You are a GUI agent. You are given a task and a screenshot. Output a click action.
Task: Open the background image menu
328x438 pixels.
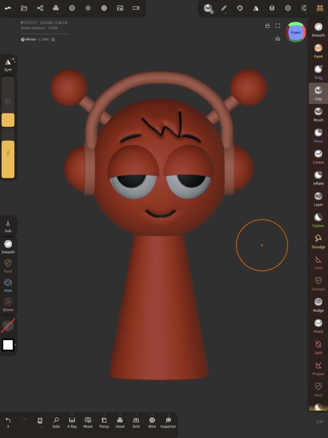(x=120, y=8)
